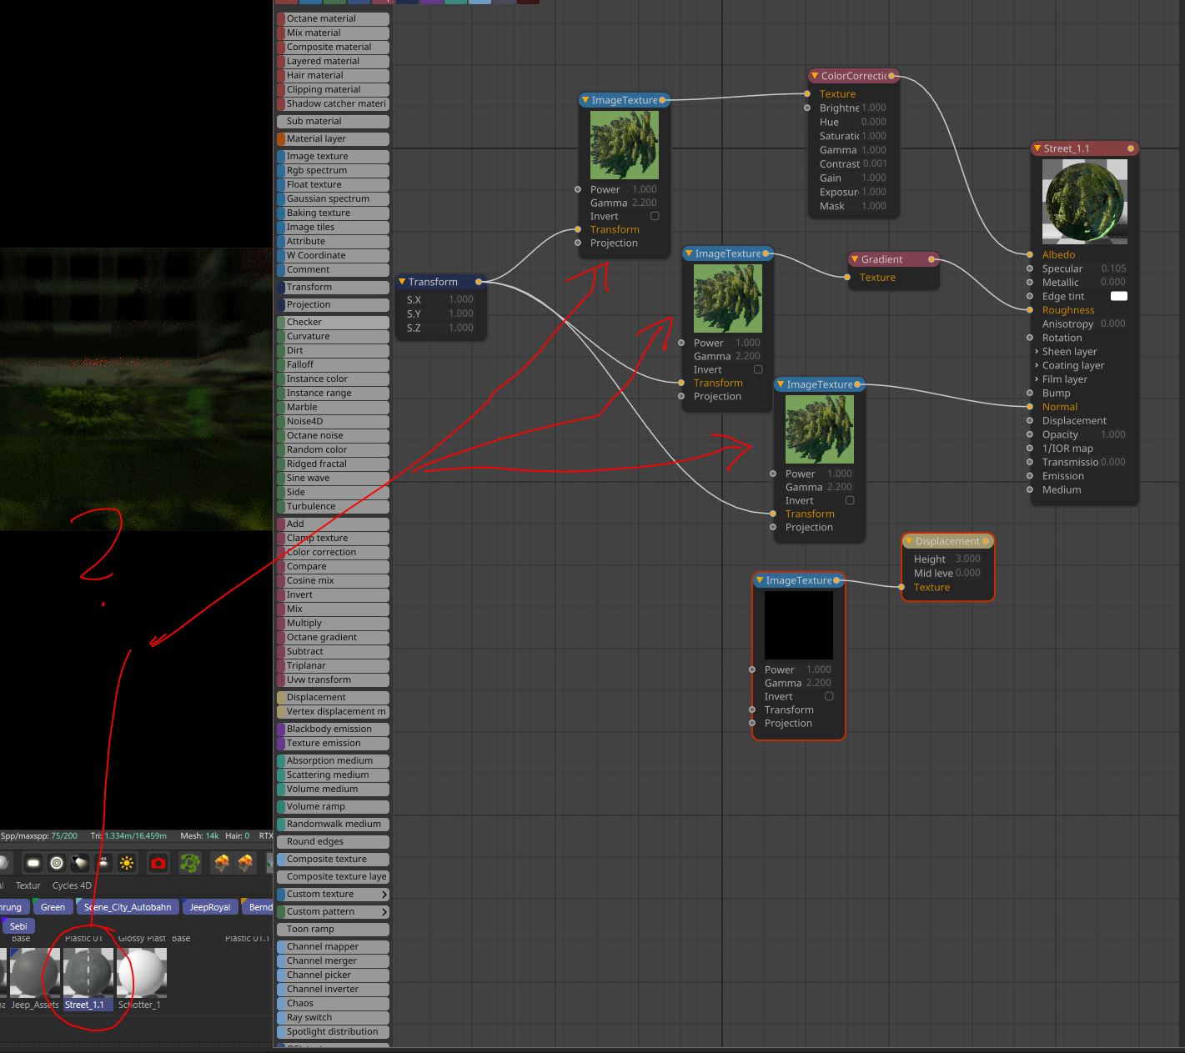Switch to the Cycles 4D tab
This screenshot has height=1053, width=1185.
72,885
